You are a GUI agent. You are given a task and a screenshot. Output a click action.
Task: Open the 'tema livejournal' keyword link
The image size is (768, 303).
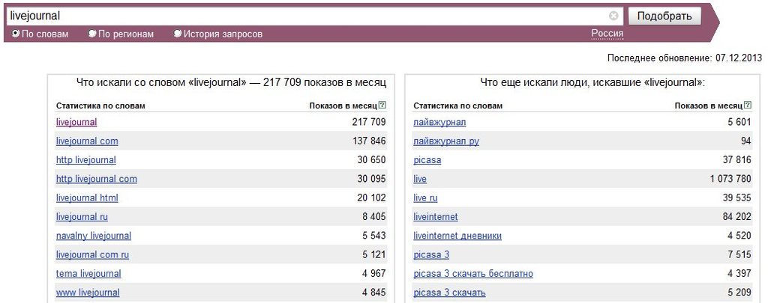88,274
